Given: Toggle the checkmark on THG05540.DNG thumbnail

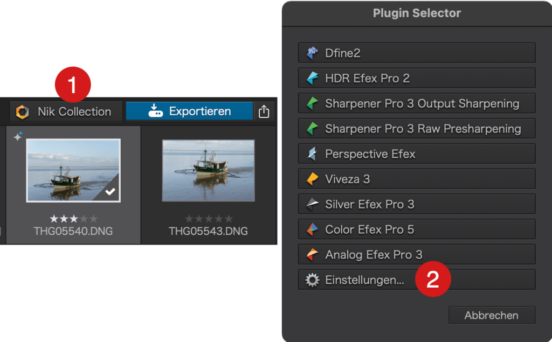Looking at the screenshot, I should point(111,192).
